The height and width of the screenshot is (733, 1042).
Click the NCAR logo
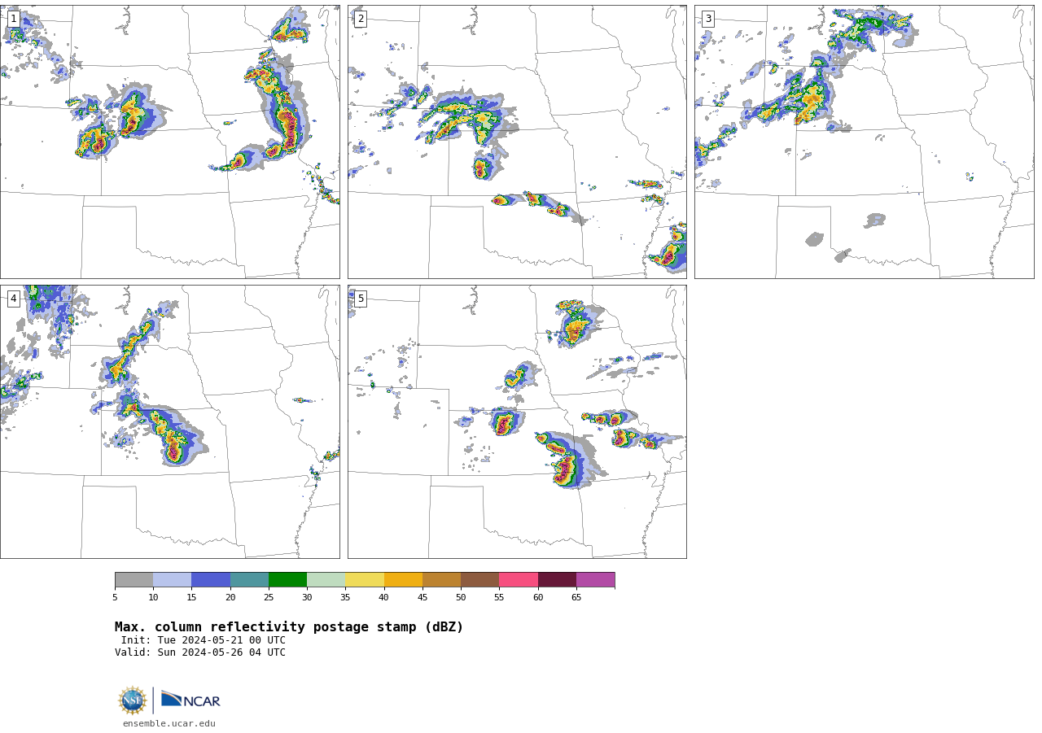coord(190,700)
